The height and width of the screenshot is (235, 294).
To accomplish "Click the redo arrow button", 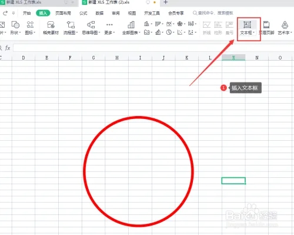I will click(x=5, y=13).
